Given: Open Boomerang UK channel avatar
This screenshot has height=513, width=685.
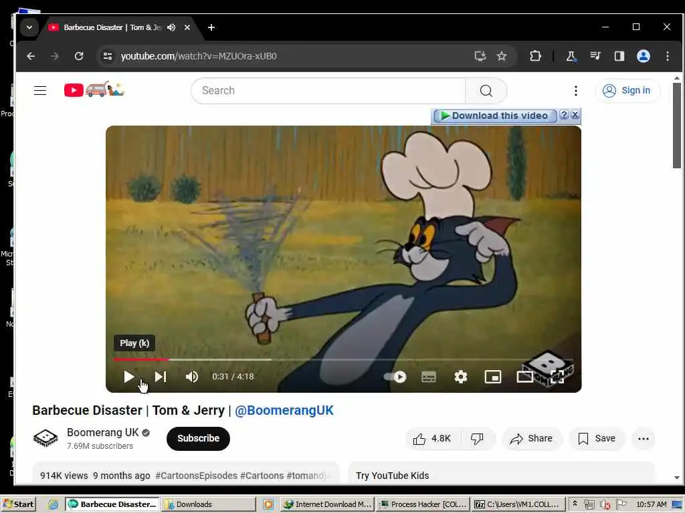Looking at the screenshot, I should pyautogui.click(x=45, y=438).
